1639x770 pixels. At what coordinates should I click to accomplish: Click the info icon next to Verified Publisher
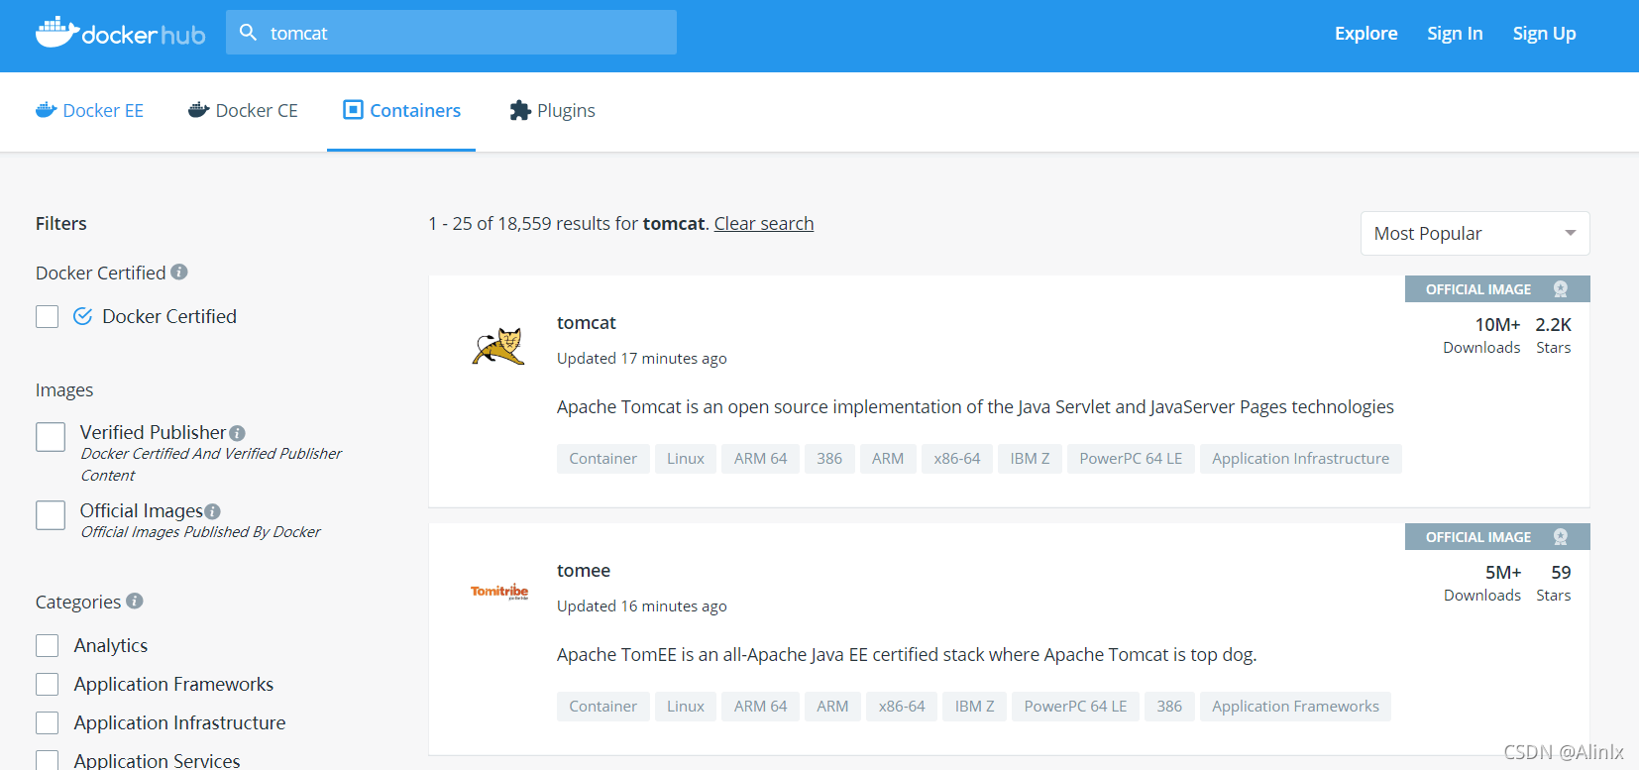pos(237,433)
